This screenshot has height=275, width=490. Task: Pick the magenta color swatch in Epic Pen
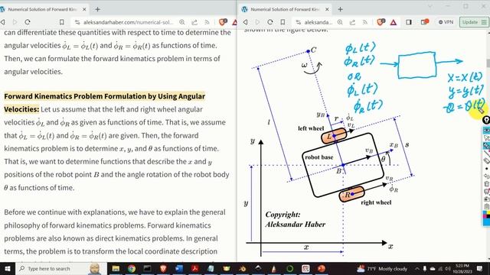[485, 216]
